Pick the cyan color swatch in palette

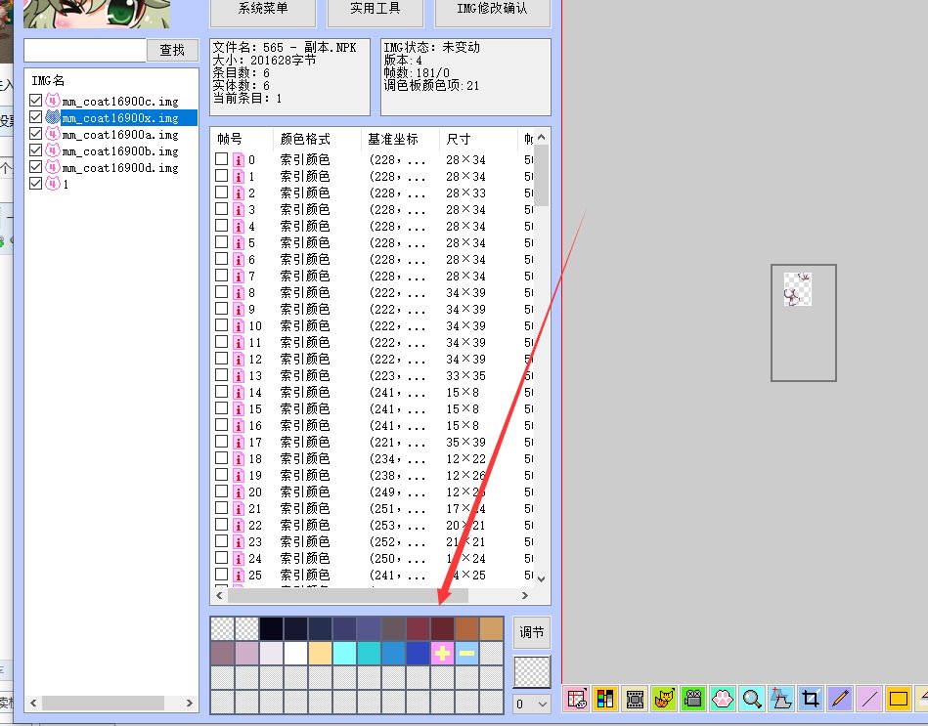[x=344, y=653]
